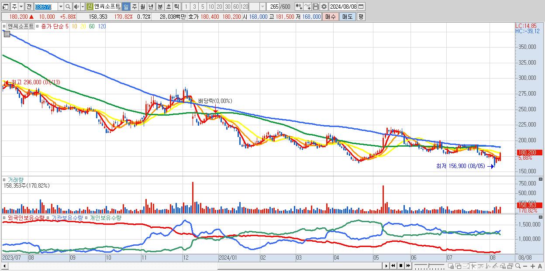
Task: Click the scroll play button in bottom bar
Action: 386,266
